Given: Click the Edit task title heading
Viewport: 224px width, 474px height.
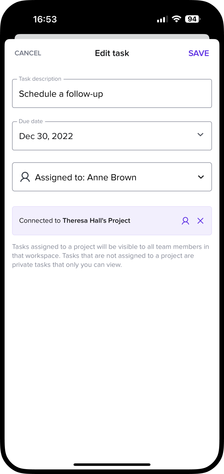Looking at the screenshot, I should coord(112,53).
